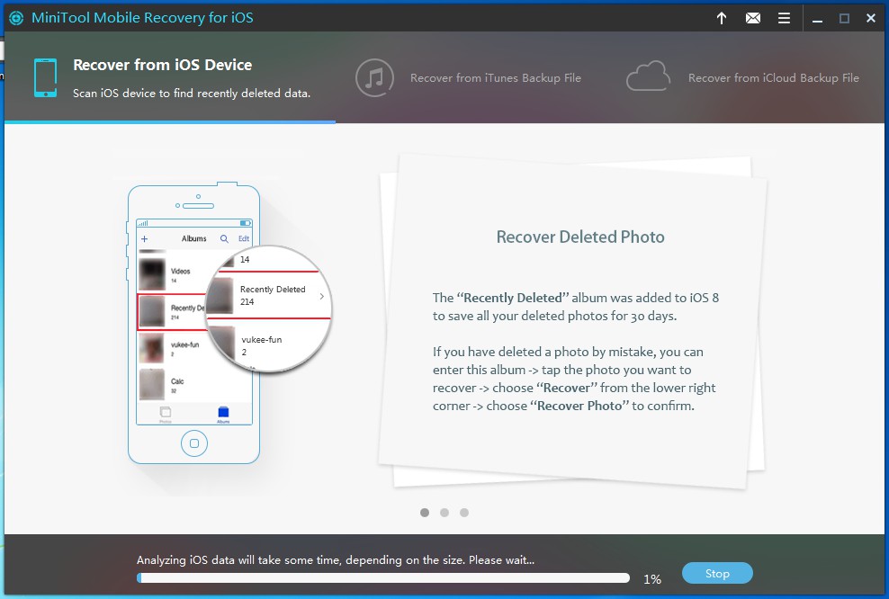This screenshot has width=889, height=599.
Task: Select the third slide indicator dot
Action: tap(464, 513)
